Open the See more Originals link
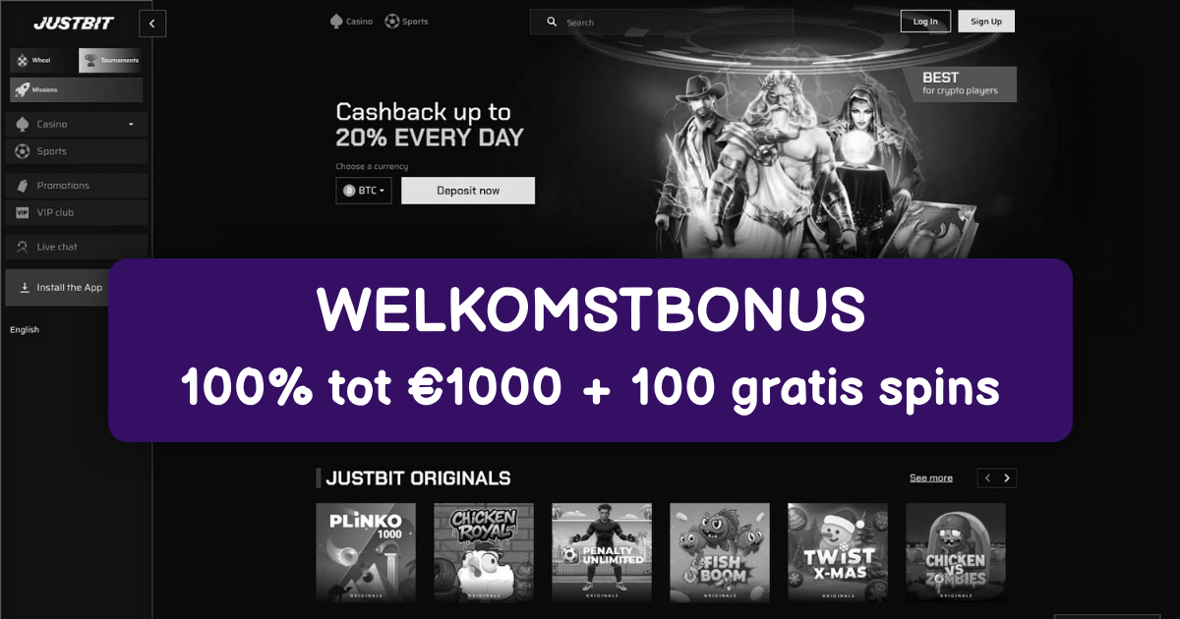The image size is (1180, 619). click(931, 478)
